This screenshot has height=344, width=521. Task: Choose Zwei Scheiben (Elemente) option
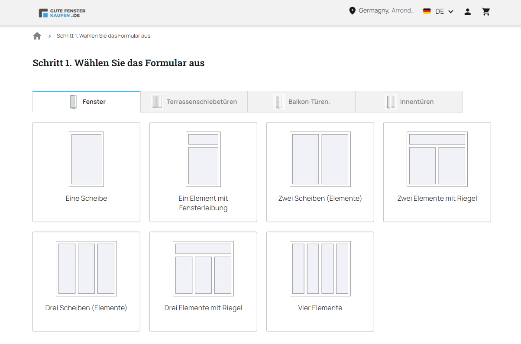coord(320,172)
